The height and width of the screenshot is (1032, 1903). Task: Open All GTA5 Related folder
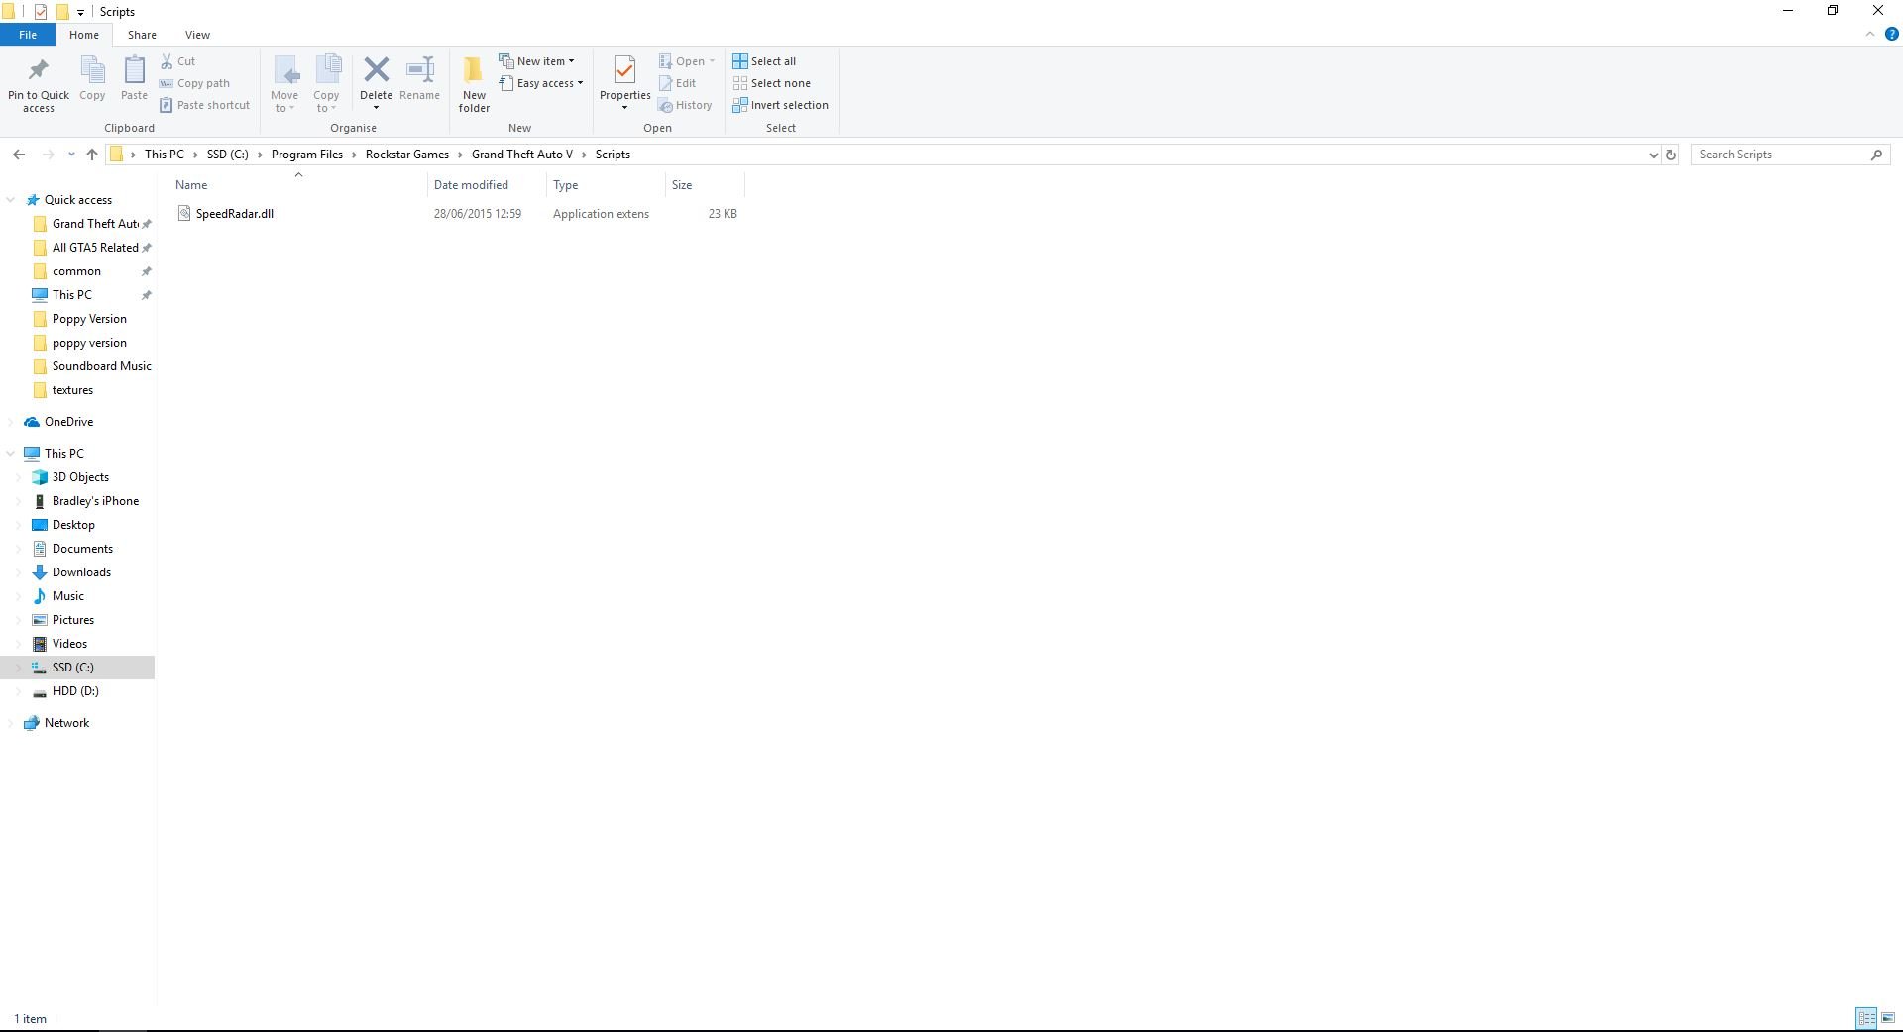point(95,248)
